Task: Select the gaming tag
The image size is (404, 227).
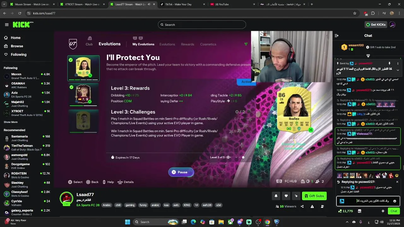Action: pyautogui.click(x=130, y=205)
